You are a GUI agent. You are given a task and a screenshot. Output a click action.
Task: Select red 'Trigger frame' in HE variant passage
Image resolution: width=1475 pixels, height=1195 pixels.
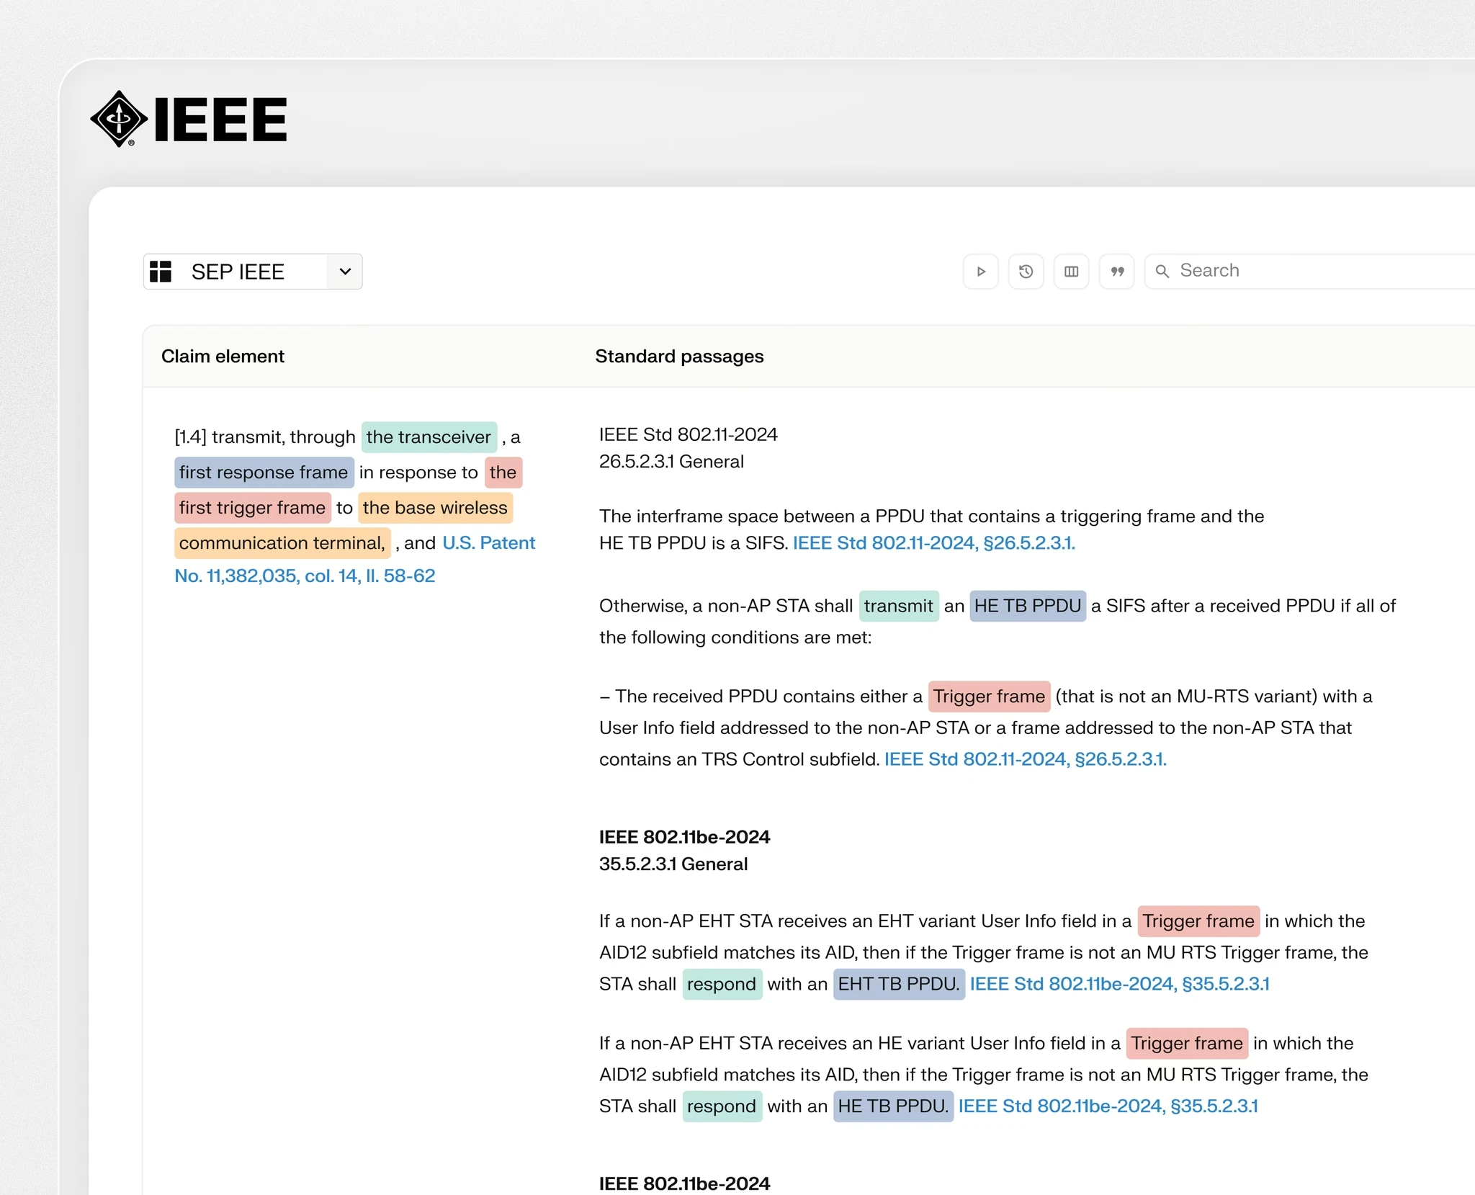1187,1044
